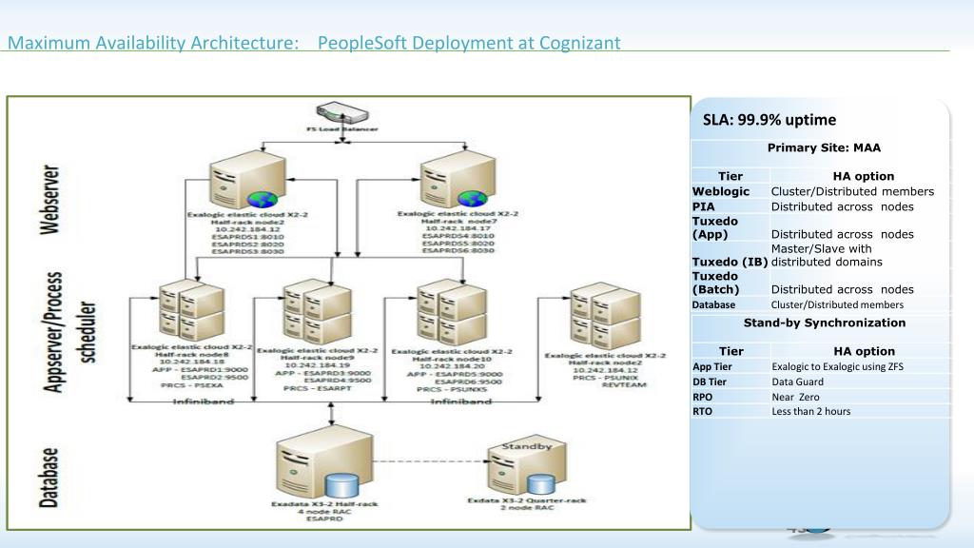Viewport: 974px width, 548px height.
Task: Click Cluster/Distributed members cell beside Weblogic
Action: click(852, 191)
